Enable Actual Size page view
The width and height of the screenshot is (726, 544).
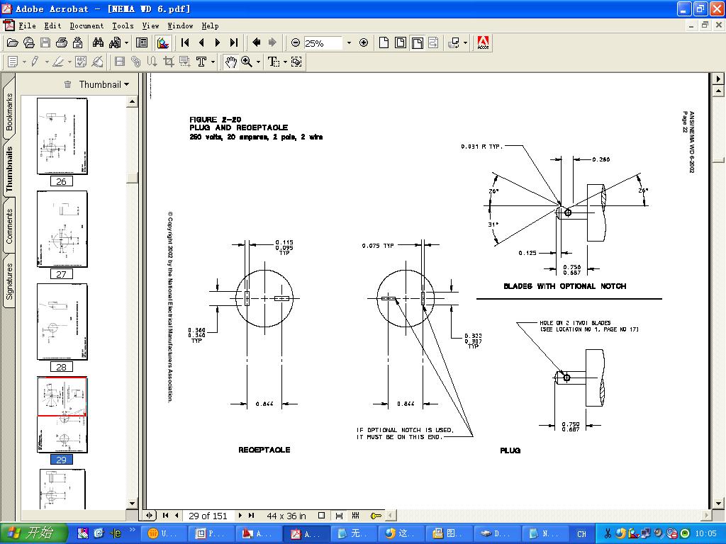(384, 43)
